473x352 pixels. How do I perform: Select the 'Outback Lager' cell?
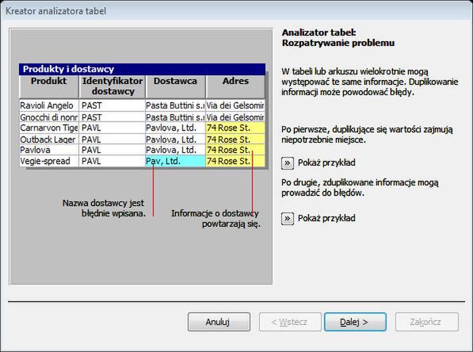[49, 140]
